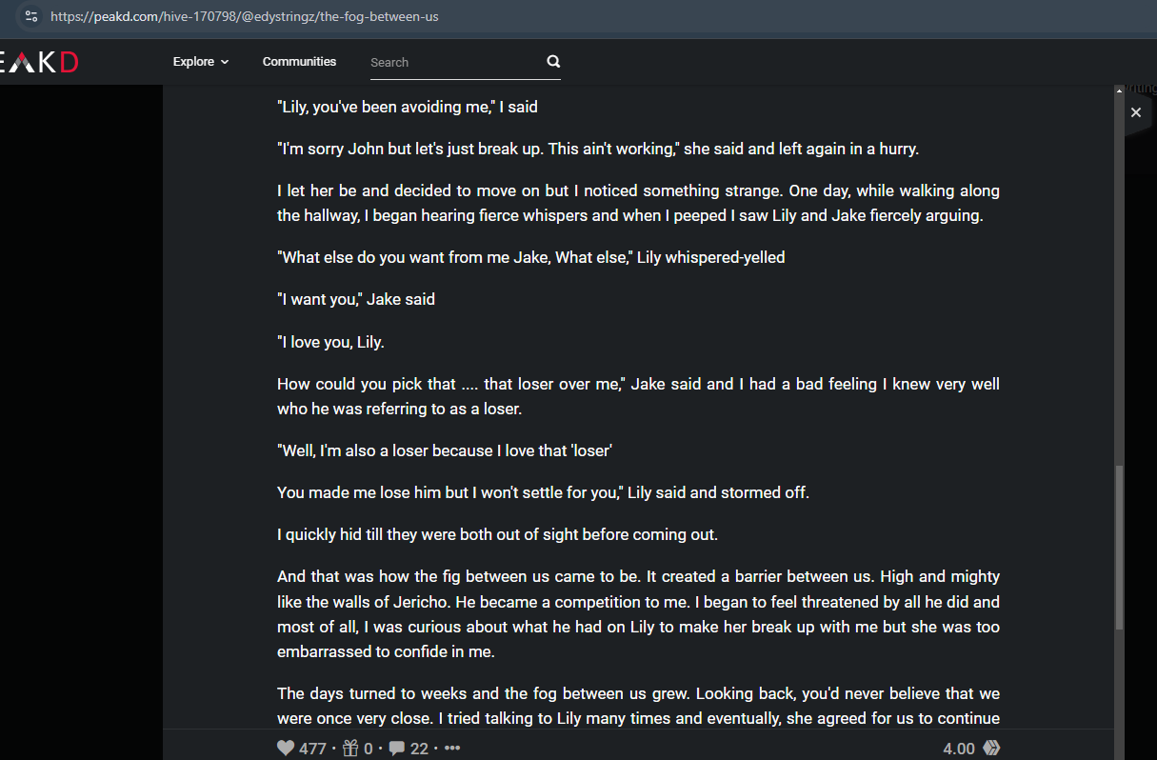Viewport: 1157px width, 760px height.
Task: Close panel with the X icon
Action: (x=1135, y=112)
